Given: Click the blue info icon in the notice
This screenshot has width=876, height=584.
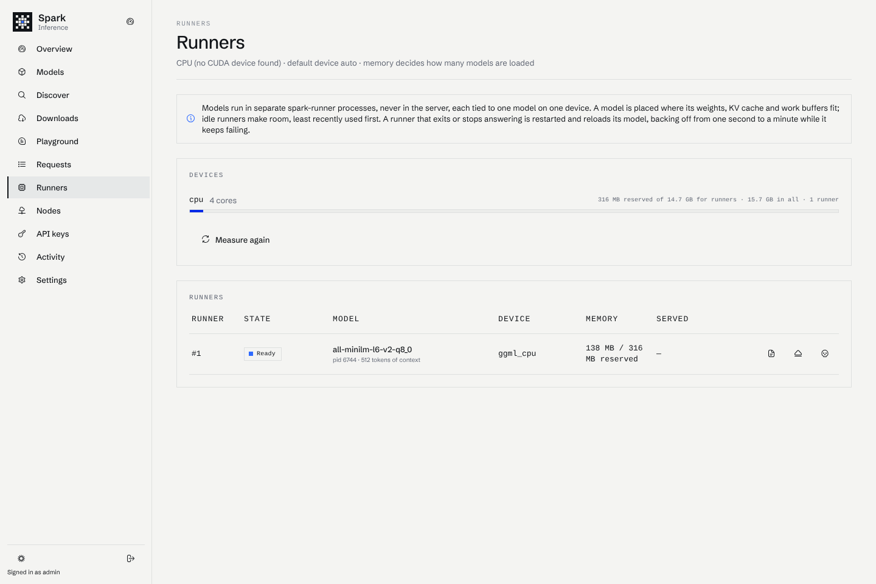Looking at the screenshot, I should [190, 119].
